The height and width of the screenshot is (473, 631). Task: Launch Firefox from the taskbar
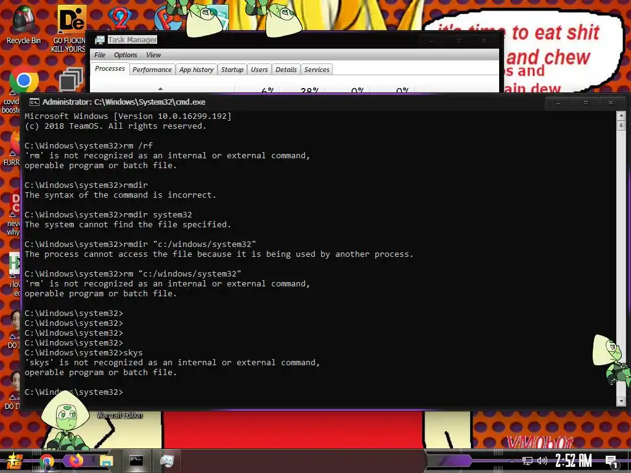76,460
